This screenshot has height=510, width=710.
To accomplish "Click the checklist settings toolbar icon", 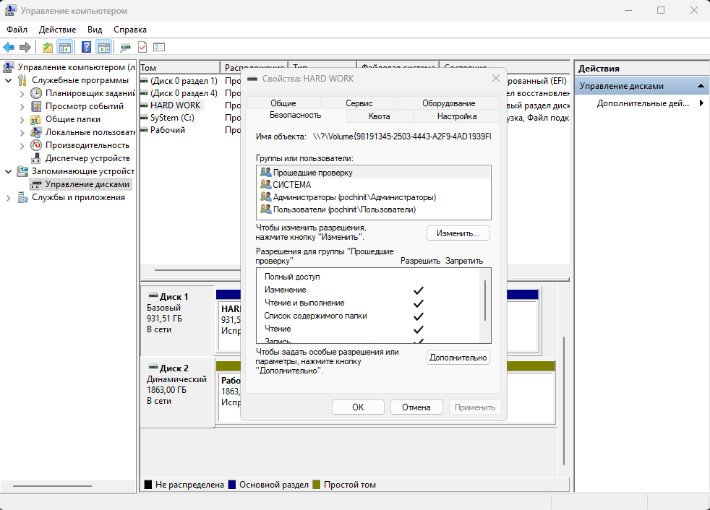I will pos(159,47).
